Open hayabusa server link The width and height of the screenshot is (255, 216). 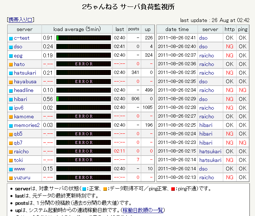pos(25,81)
